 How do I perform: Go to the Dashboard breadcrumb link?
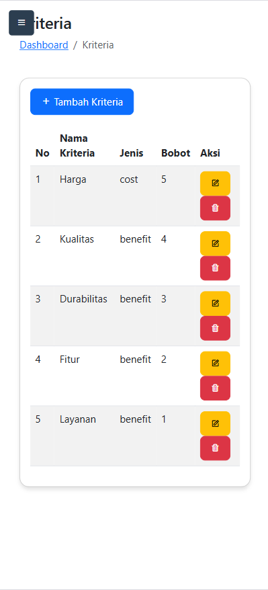coord(44,45)
